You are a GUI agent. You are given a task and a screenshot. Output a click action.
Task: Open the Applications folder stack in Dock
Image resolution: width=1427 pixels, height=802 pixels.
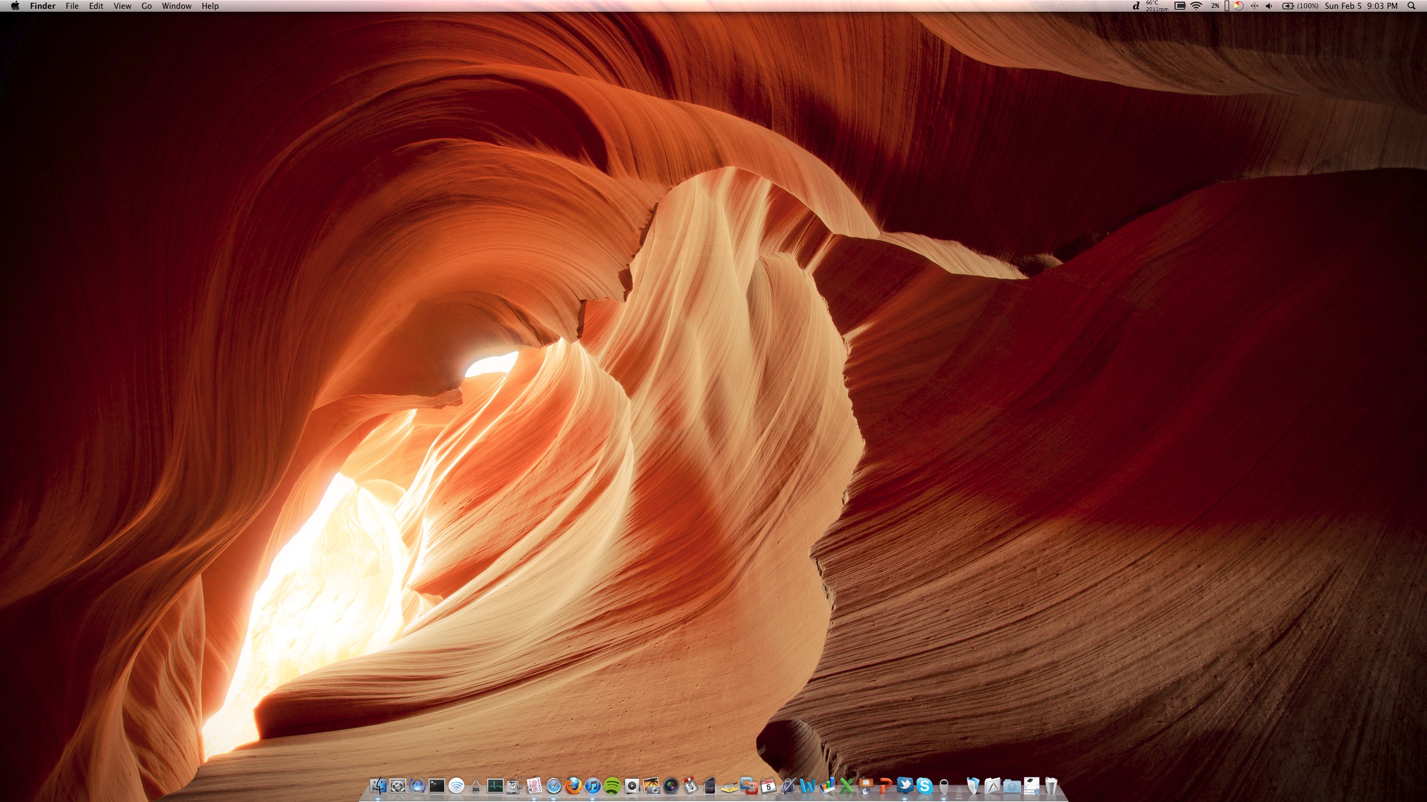pos(992,786)
